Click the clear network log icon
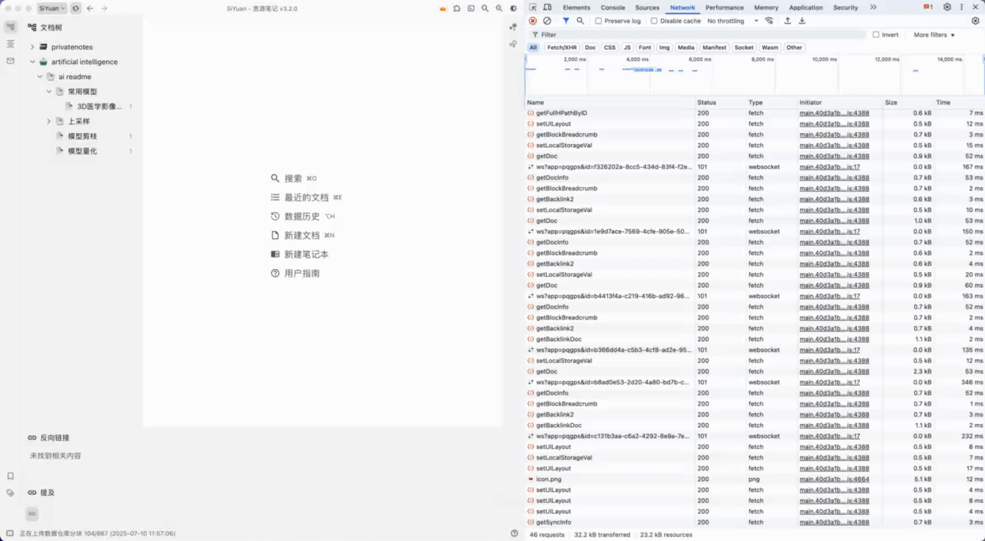Viewport: 985px width, 541px height. pos(546,21)
